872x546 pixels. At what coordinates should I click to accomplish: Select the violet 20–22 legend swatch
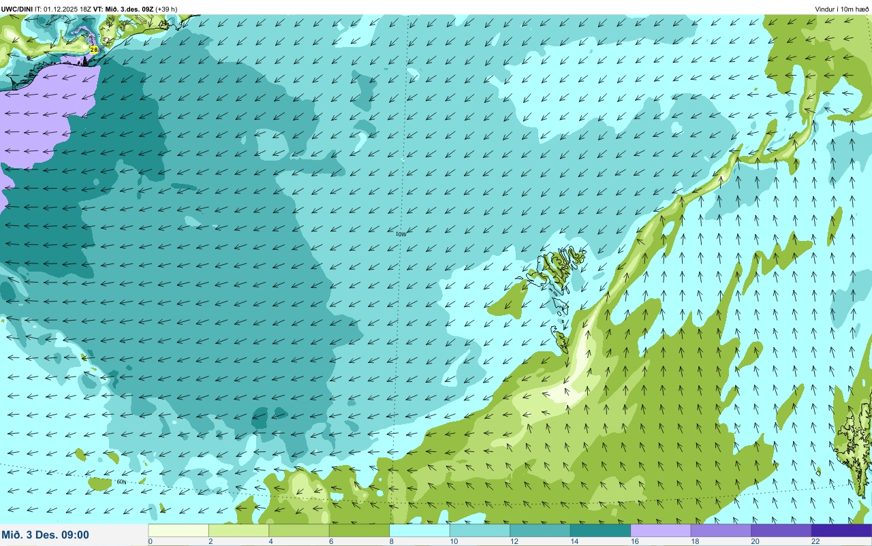point(781,530)
